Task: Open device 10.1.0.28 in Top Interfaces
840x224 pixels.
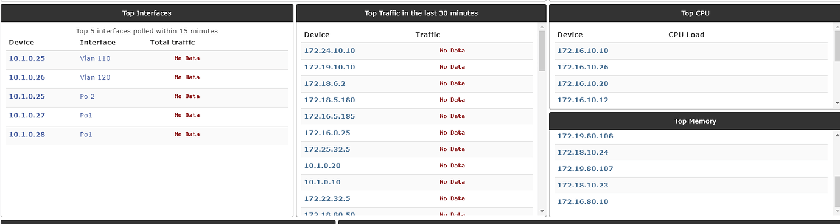Action: click(x=27, y=134)
